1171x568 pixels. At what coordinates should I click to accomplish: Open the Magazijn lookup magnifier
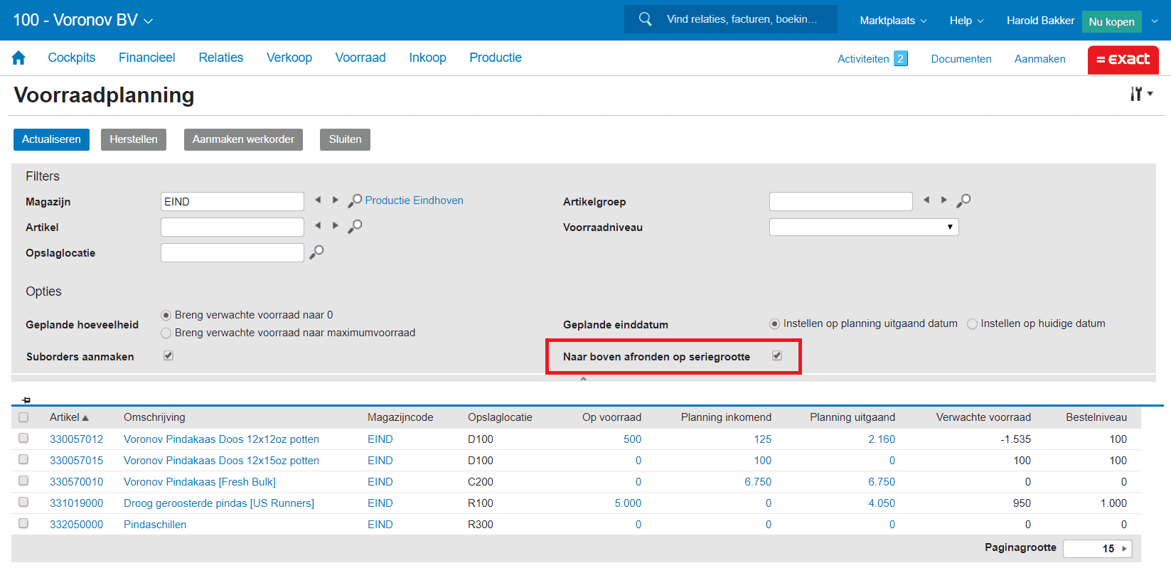(354, 201)
